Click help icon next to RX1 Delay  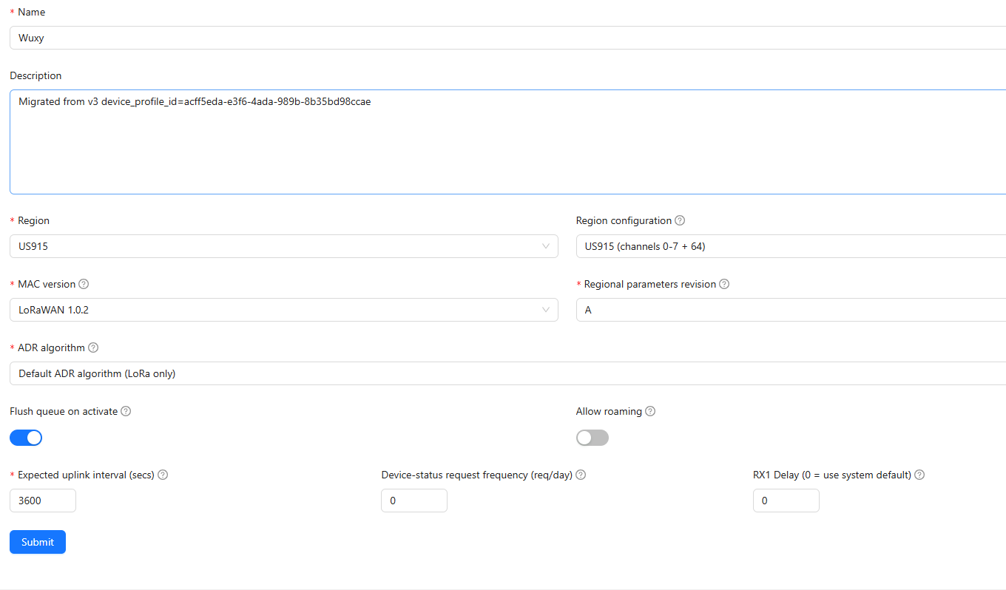pos(919,475)
